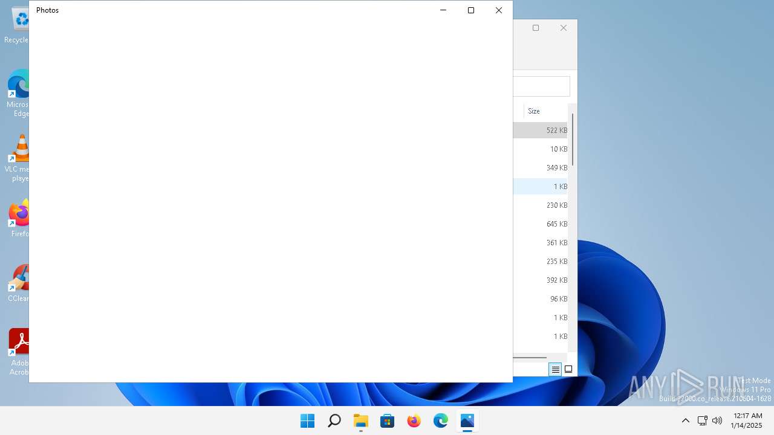774x435 pixels.
Task: Select Adobe Acrobat desktop shortcut
Action: pos(19,353)
